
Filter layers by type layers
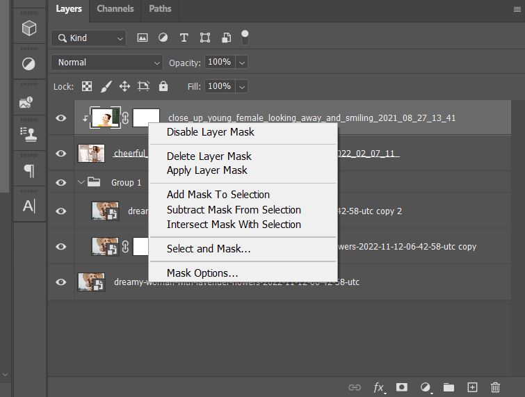(184, 38)
